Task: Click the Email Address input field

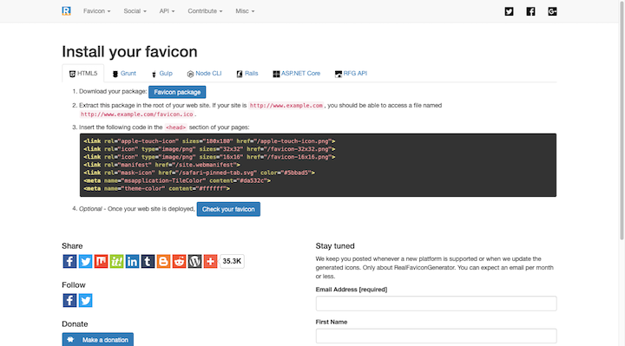Action: pyautogui.click(x=436, y=304)
